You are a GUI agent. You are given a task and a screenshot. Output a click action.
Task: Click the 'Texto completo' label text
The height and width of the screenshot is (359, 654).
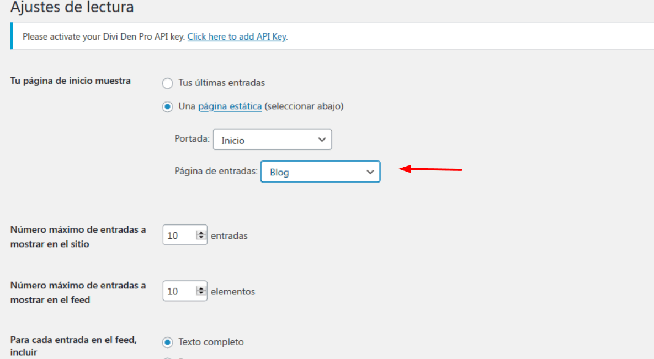[211, 342]
